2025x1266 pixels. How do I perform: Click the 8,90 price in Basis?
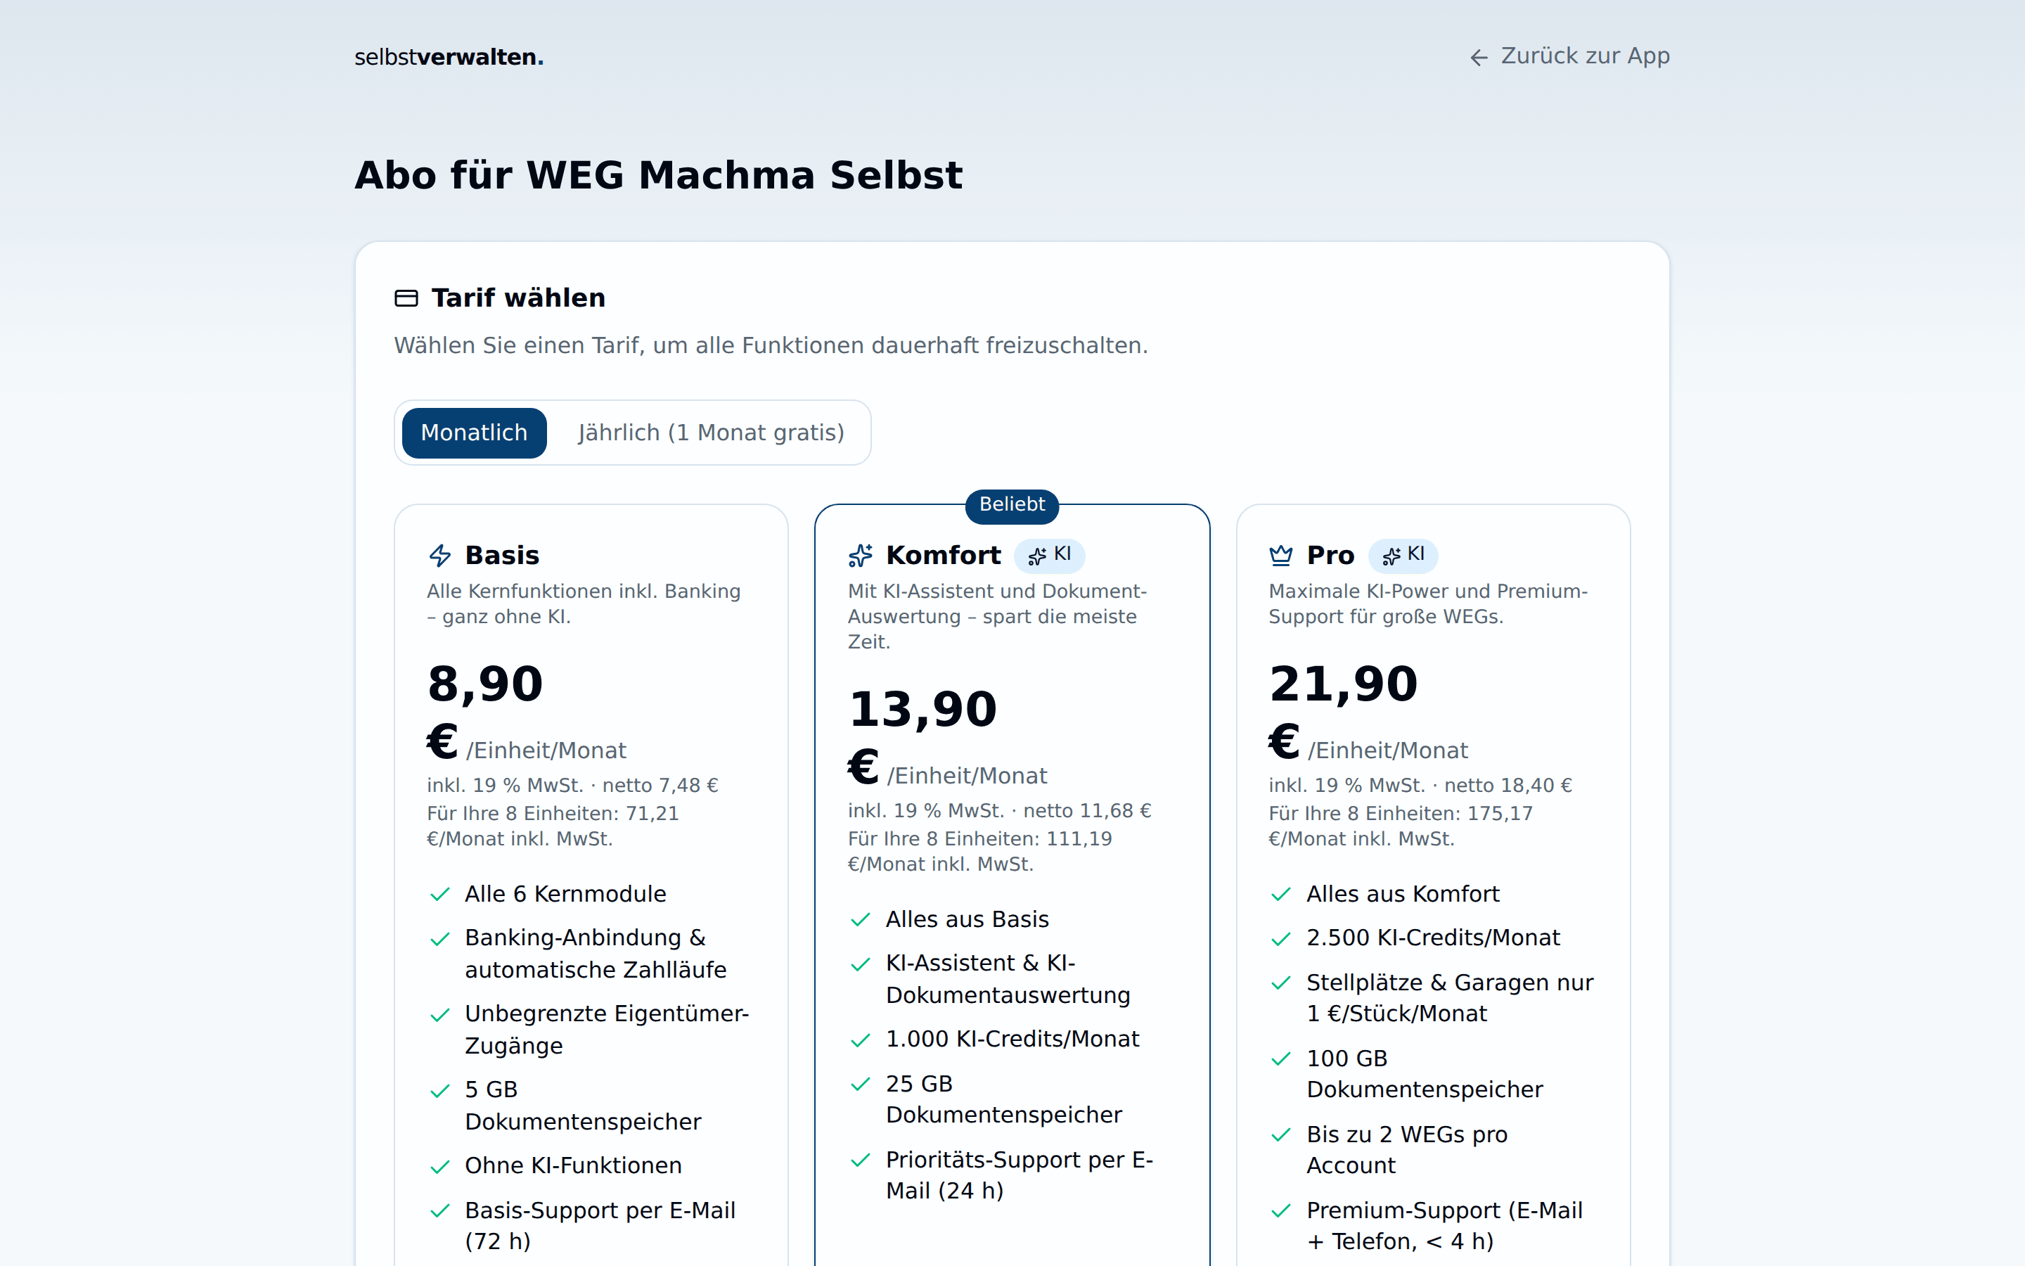click(x=485, y=684)
